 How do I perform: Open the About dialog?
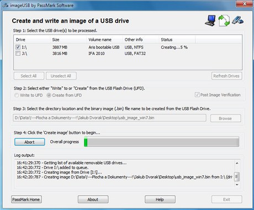point(93,200)
